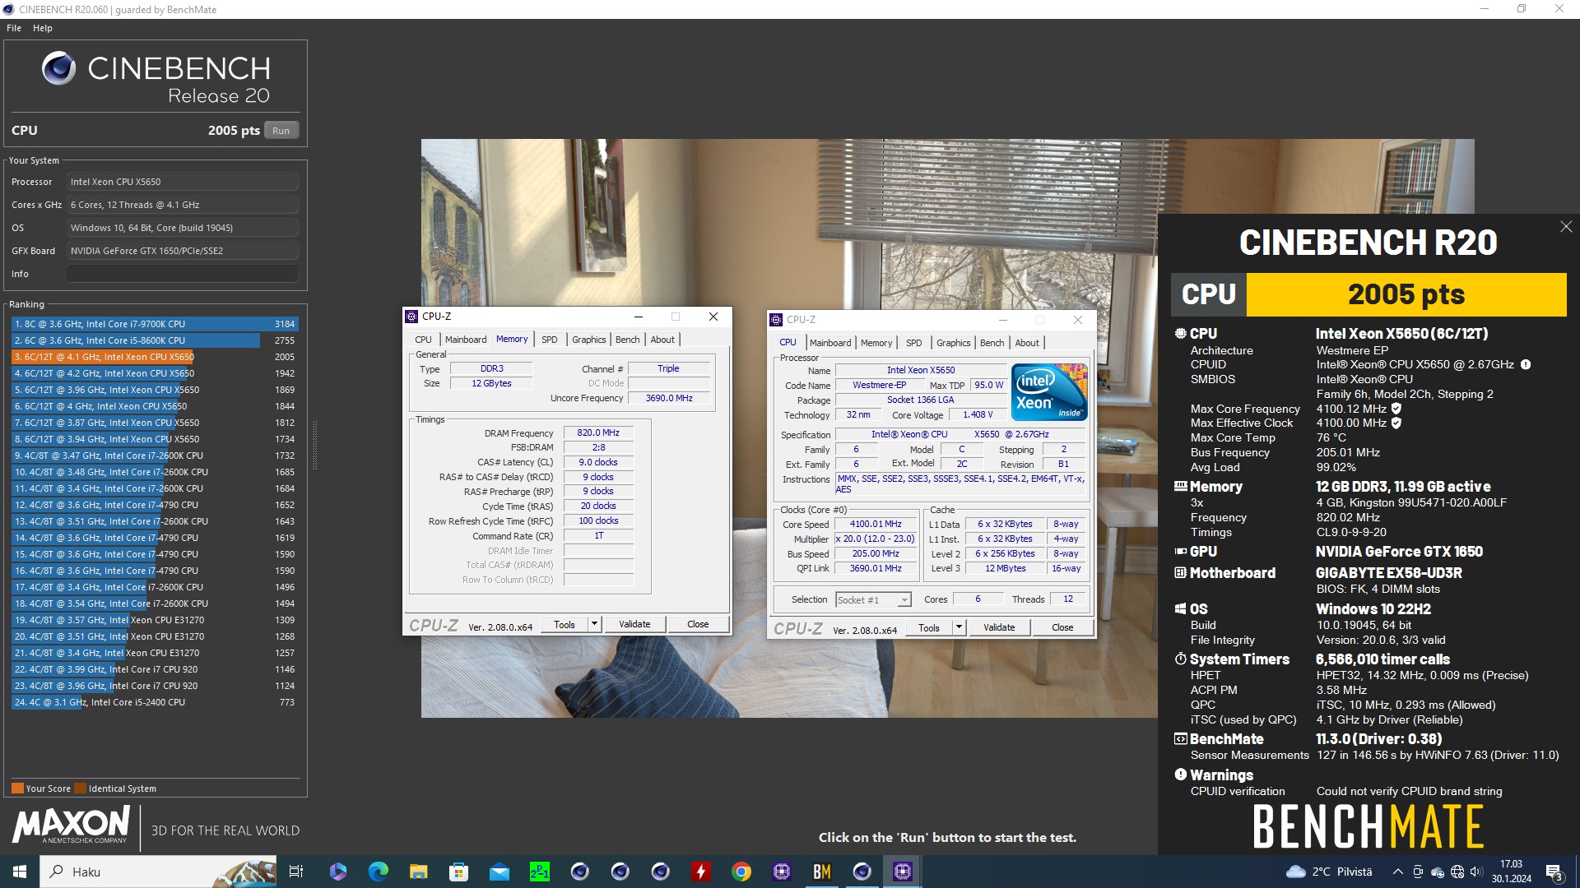Click the Maxon logo at bottom left
This screenshot has height=888, width=1580.
pos(71,825)
